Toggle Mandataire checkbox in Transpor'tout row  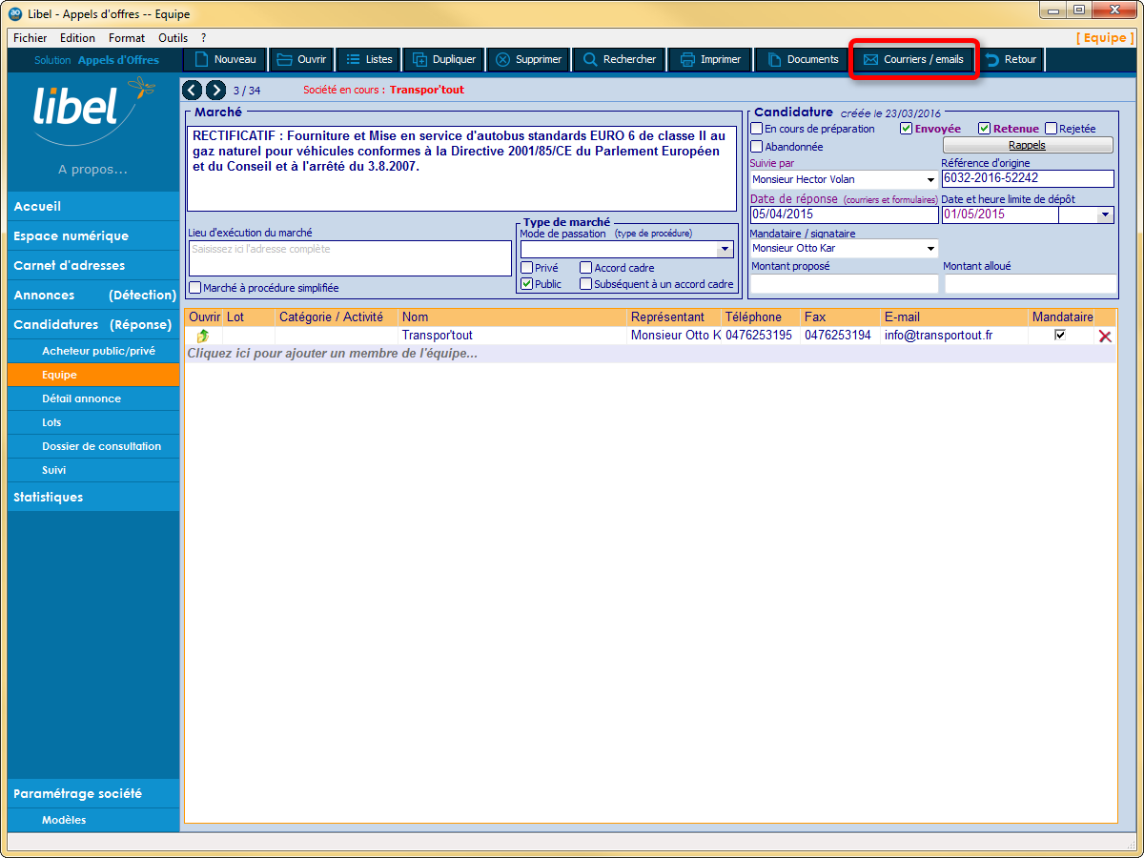click(1060, 336)
